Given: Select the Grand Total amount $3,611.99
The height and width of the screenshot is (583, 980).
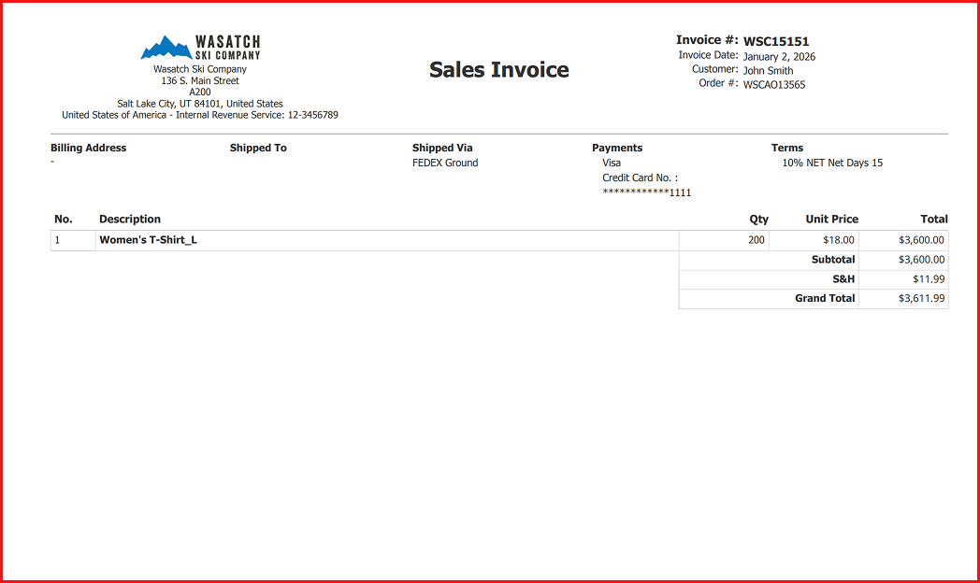Looking at the screenshot, I should click(921, 299).
